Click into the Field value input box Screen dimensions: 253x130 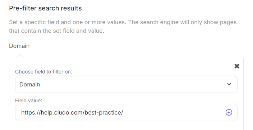click(x=126, y=112)
